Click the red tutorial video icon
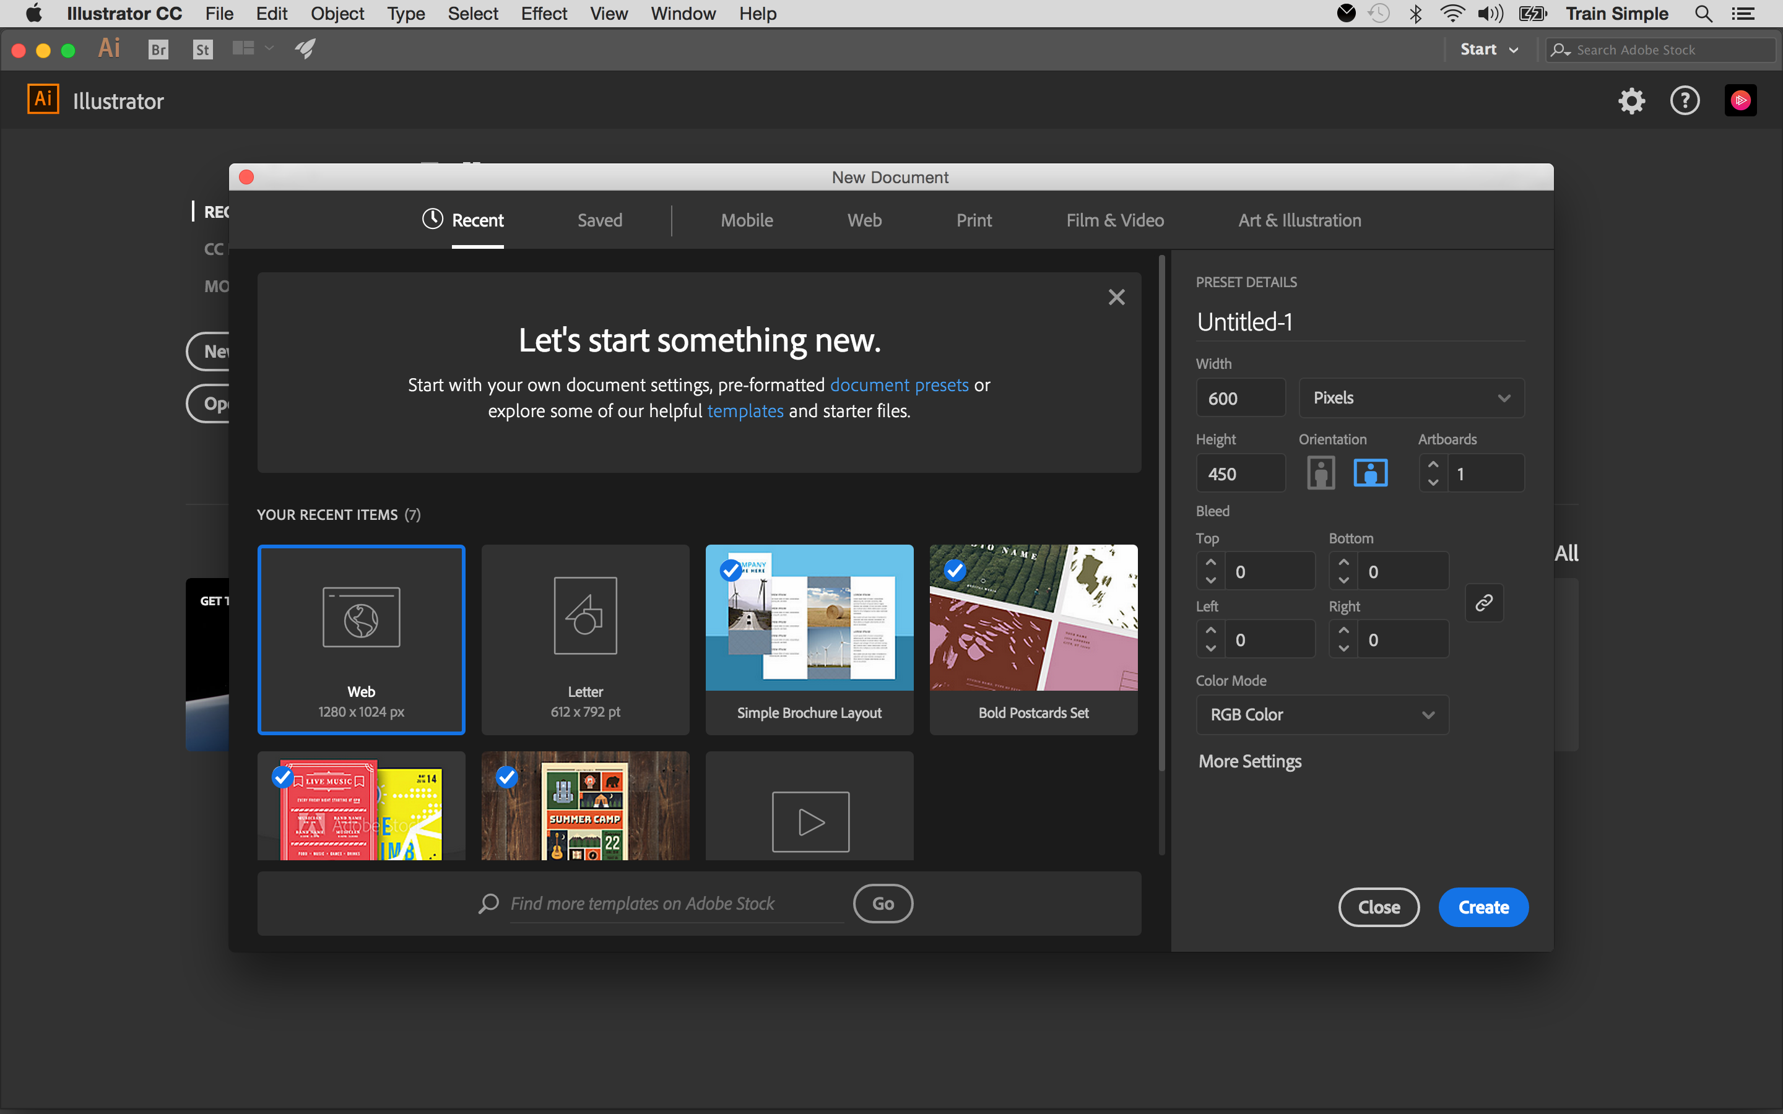 point(1740,100)
